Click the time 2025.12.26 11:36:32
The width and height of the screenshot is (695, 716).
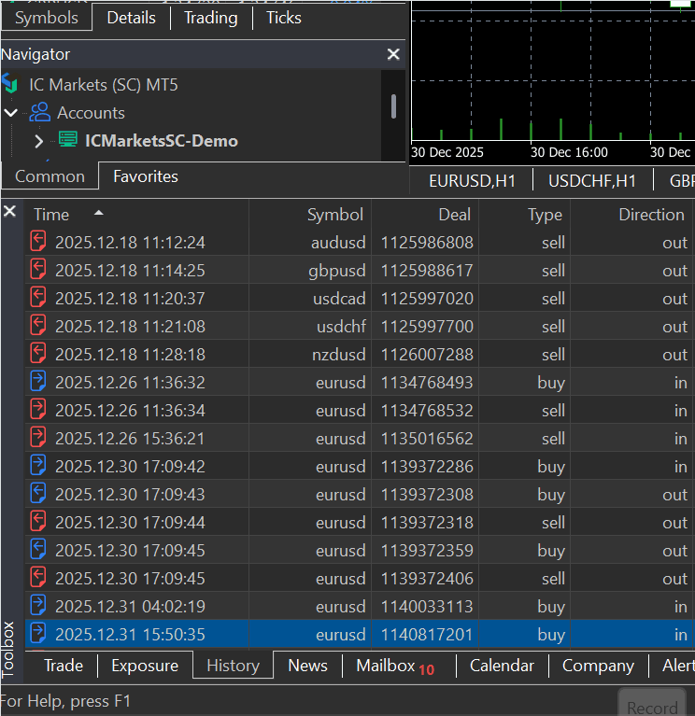coord(130,382)
